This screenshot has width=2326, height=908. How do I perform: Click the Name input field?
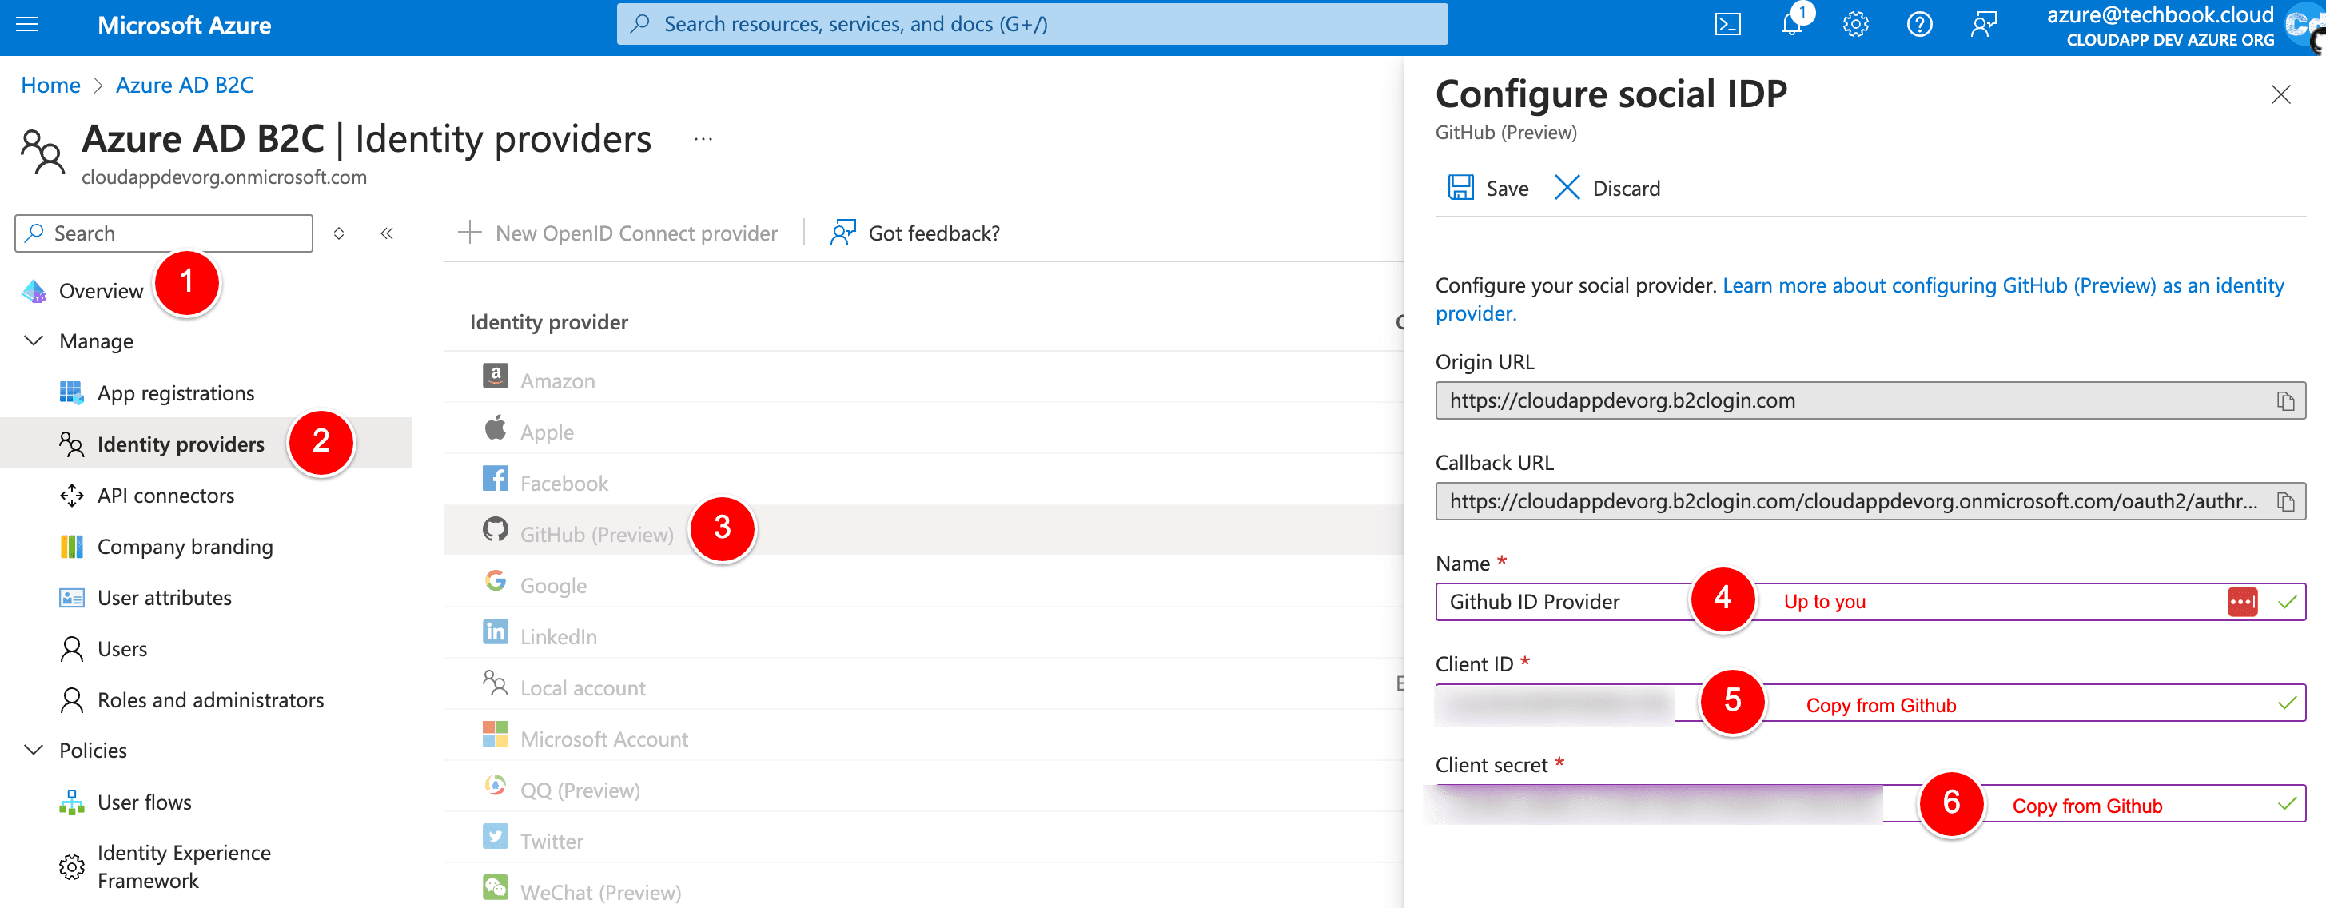click(1562, 602)
